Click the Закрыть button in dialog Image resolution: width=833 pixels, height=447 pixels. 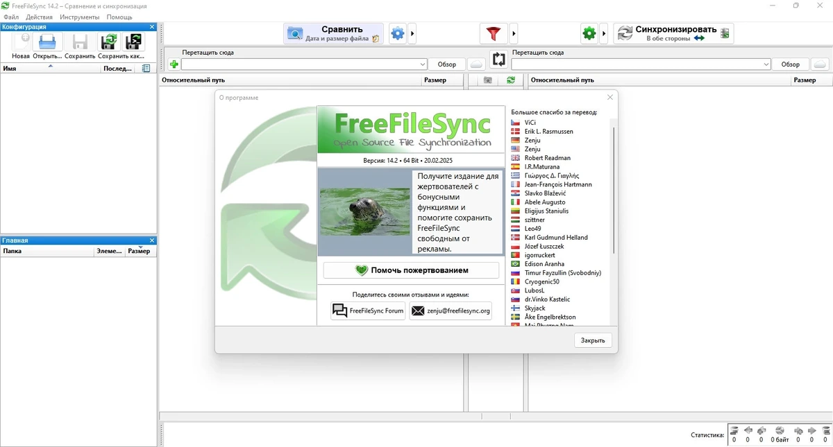[x=593, y=340]
